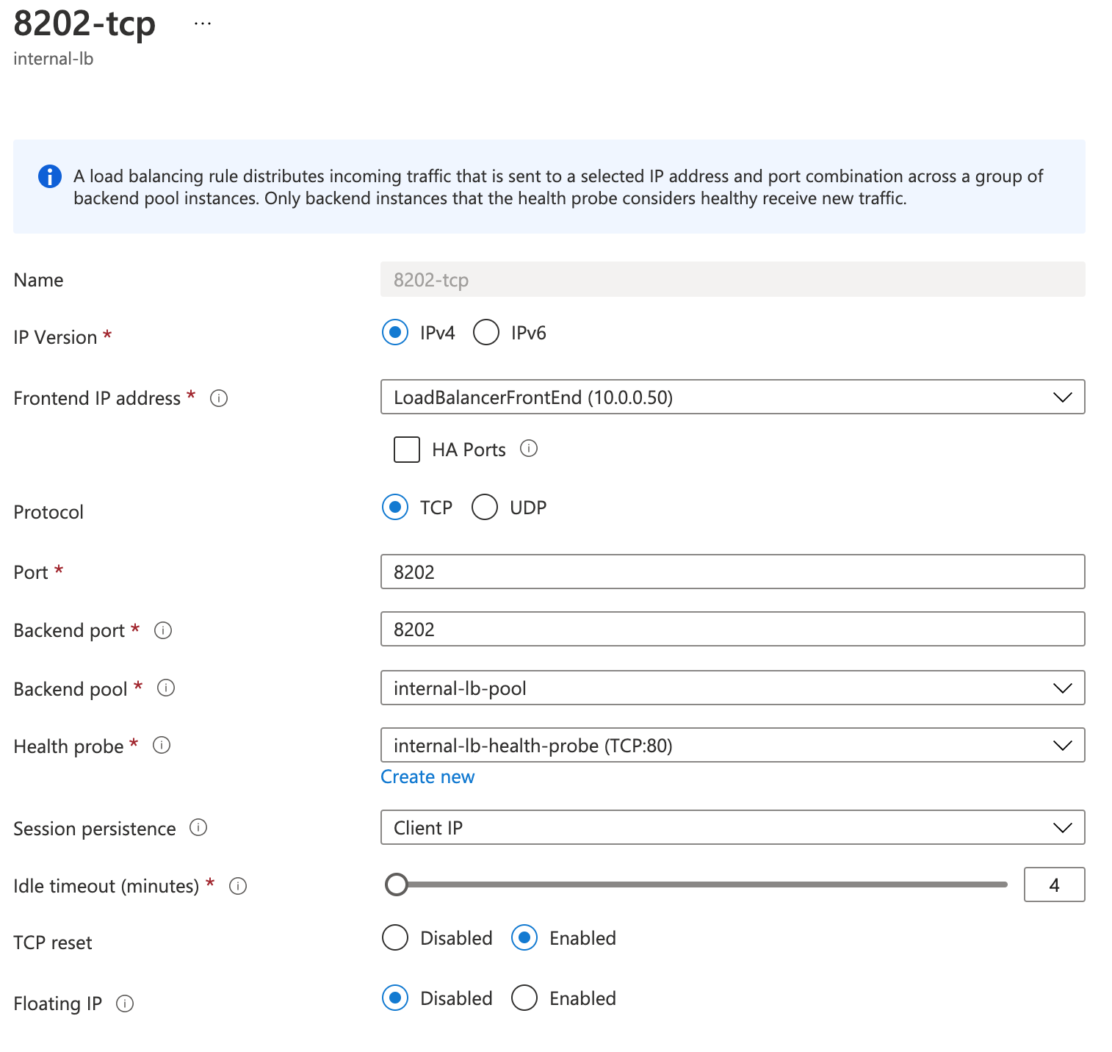Screen dimensions: 1112x1052
Task: Show info tooltip for Backend pool
Action: click(x=166, y=688)
